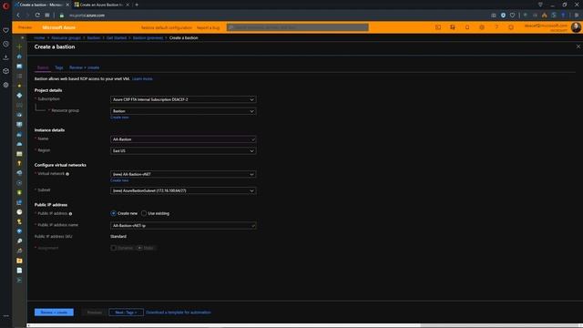Open Azure portal settings gear
The image size is (583, 328).
482,27
